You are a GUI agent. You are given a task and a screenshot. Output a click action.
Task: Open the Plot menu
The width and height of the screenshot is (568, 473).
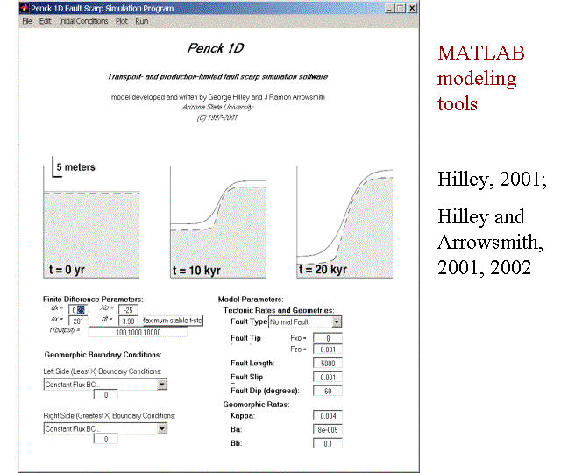(x=121, y=21)
